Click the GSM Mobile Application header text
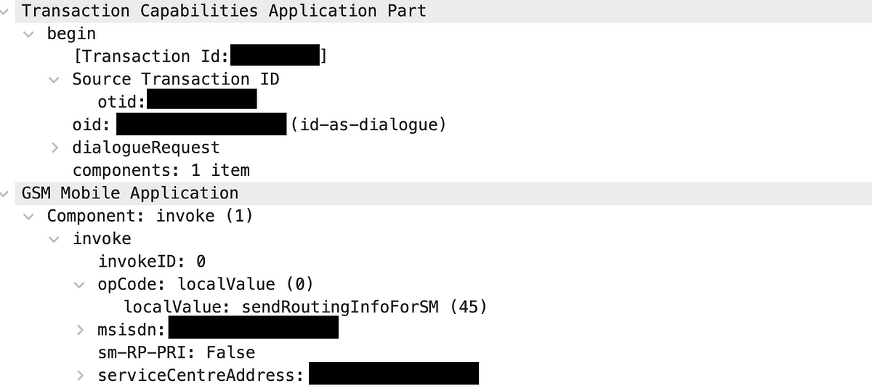The image size is (872, 391). pos(130,193)
